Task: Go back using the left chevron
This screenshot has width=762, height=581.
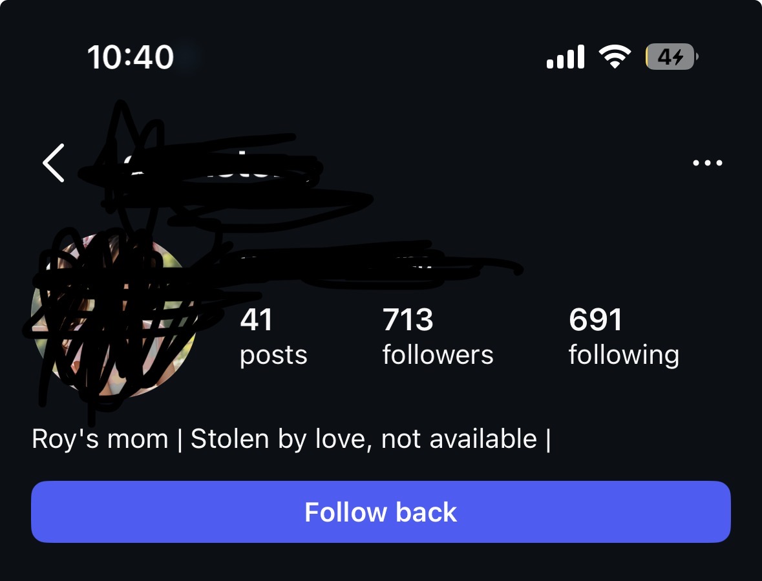Action: point(54,163)
